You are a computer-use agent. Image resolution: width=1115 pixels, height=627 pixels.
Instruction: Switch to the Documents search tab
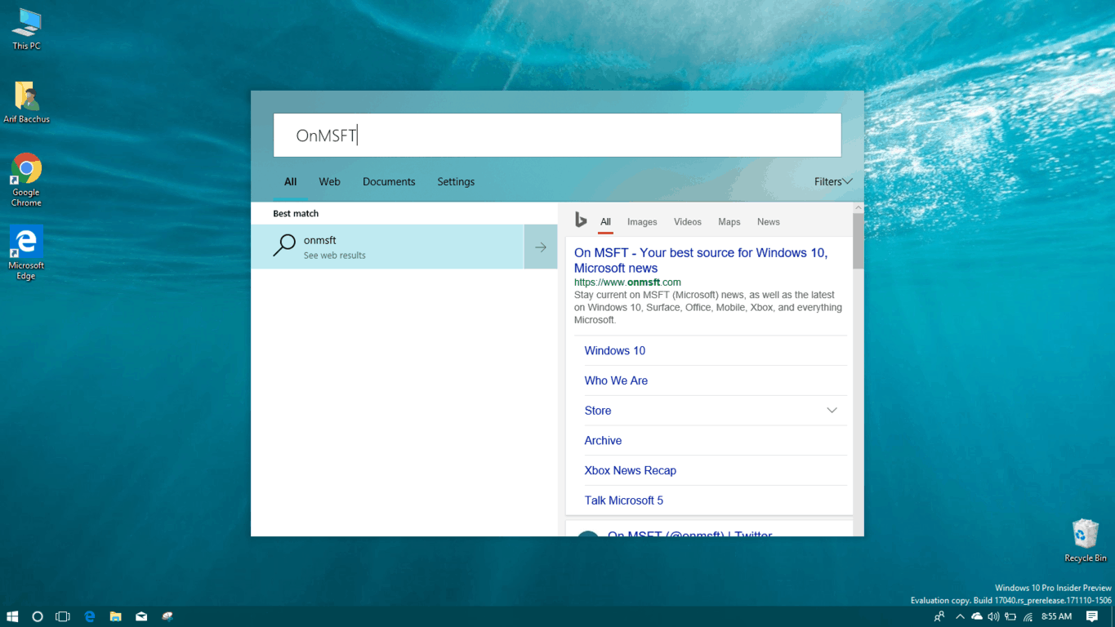[x=389, y=182]
